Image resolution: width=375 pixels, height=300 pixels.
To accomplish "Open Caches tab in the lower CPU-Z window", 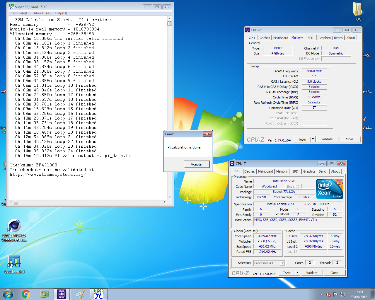I will tap(250, 171).
